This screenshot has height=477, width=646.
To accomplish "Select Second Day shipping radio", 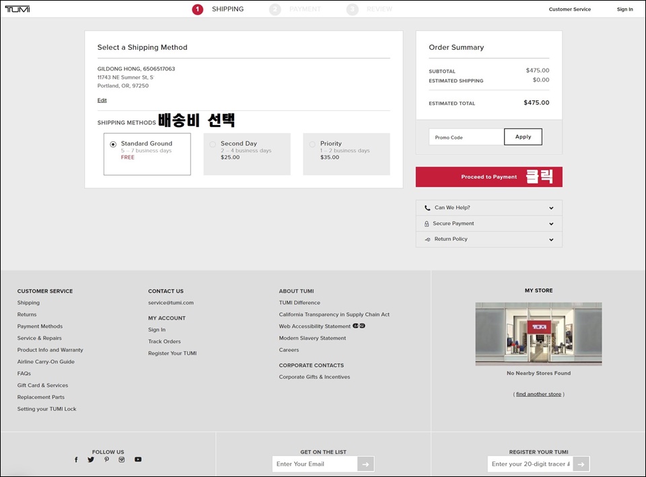I will (x=213, y=144).
